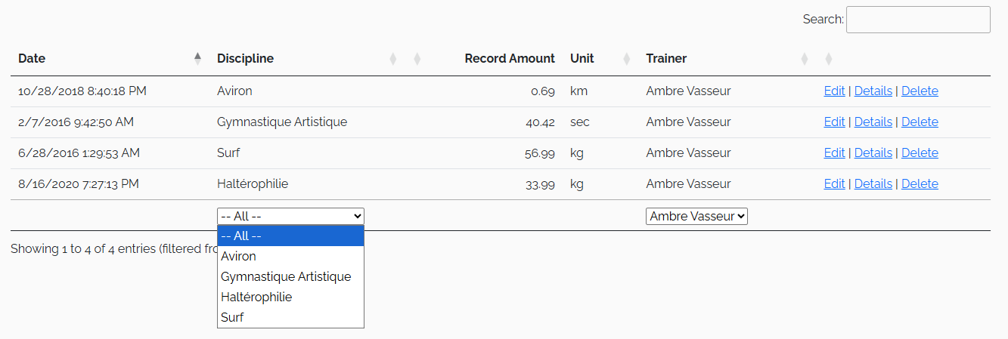Pick Haltérophilie option in the filter list

point(290,297)
